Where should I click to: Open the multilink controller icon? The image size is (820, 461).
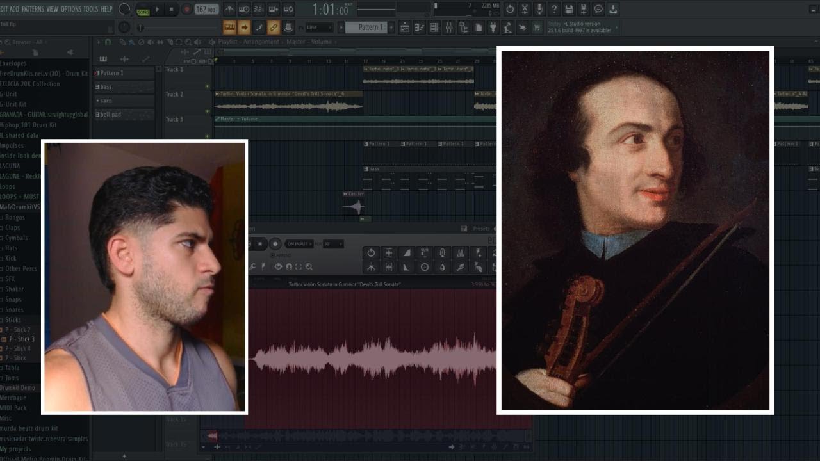(288, 28)
